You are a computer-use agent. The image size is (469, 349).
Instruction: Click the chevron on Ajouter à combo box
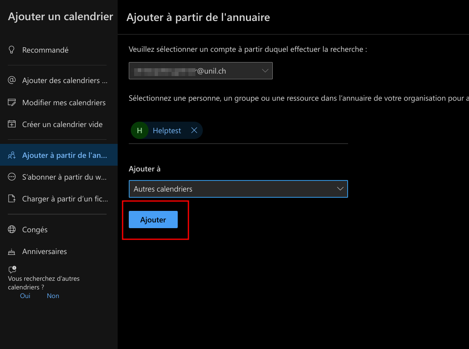(x=340, y=189)
